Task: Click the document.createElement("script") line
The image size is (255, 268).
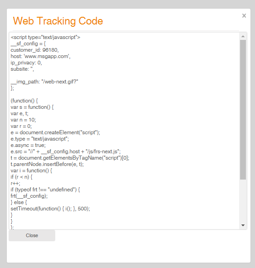Action: [x=55, y=132]
